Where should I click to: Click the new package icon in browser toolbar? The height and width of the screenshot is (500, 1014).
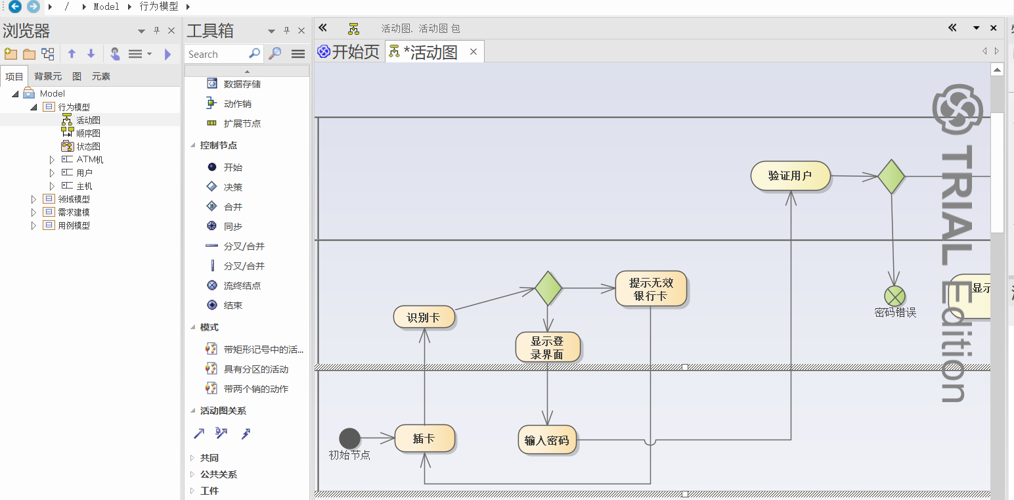[11, 54]
